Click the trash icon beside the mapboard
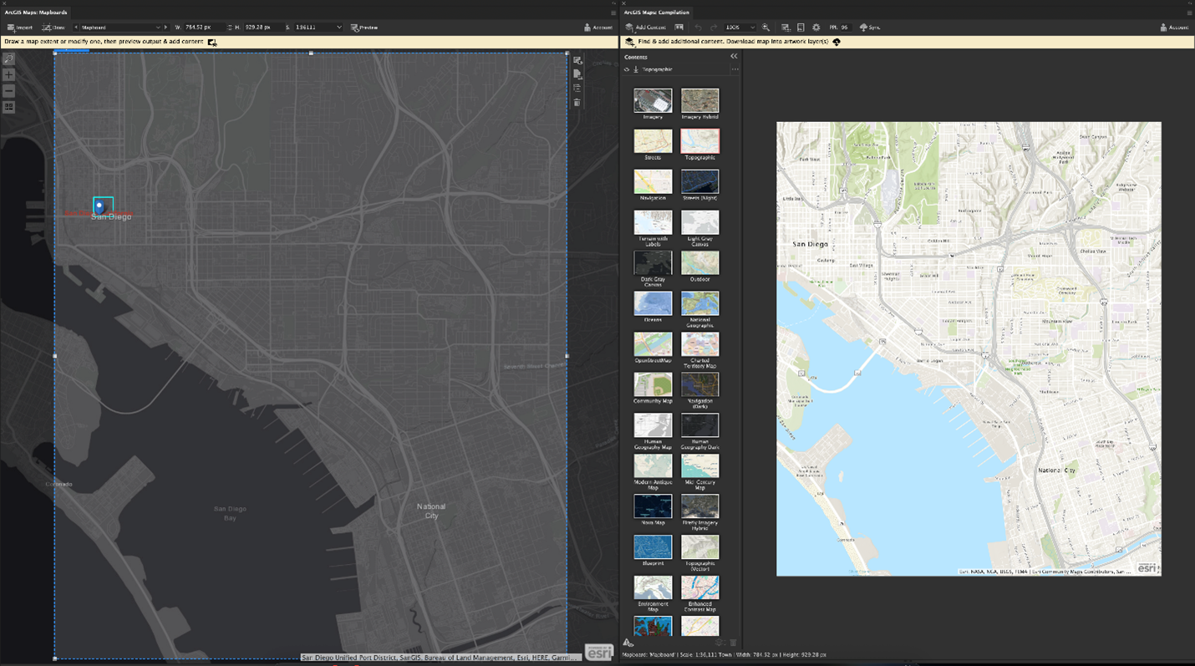Viewport: 1195px width, 666px height. 577,103
